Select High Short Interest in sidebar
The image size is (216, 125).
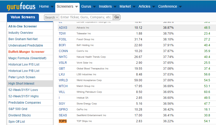click(x=21, y=84)
